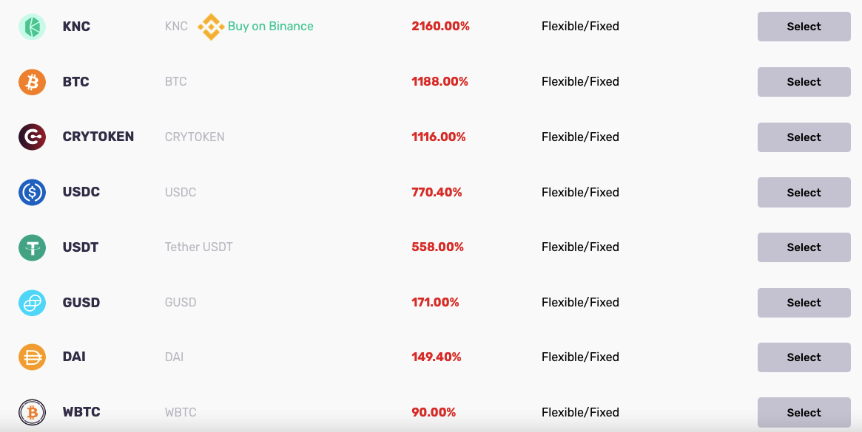Choose Select in USDT row
Screen dimensions: 862x432
click(804, 247)
